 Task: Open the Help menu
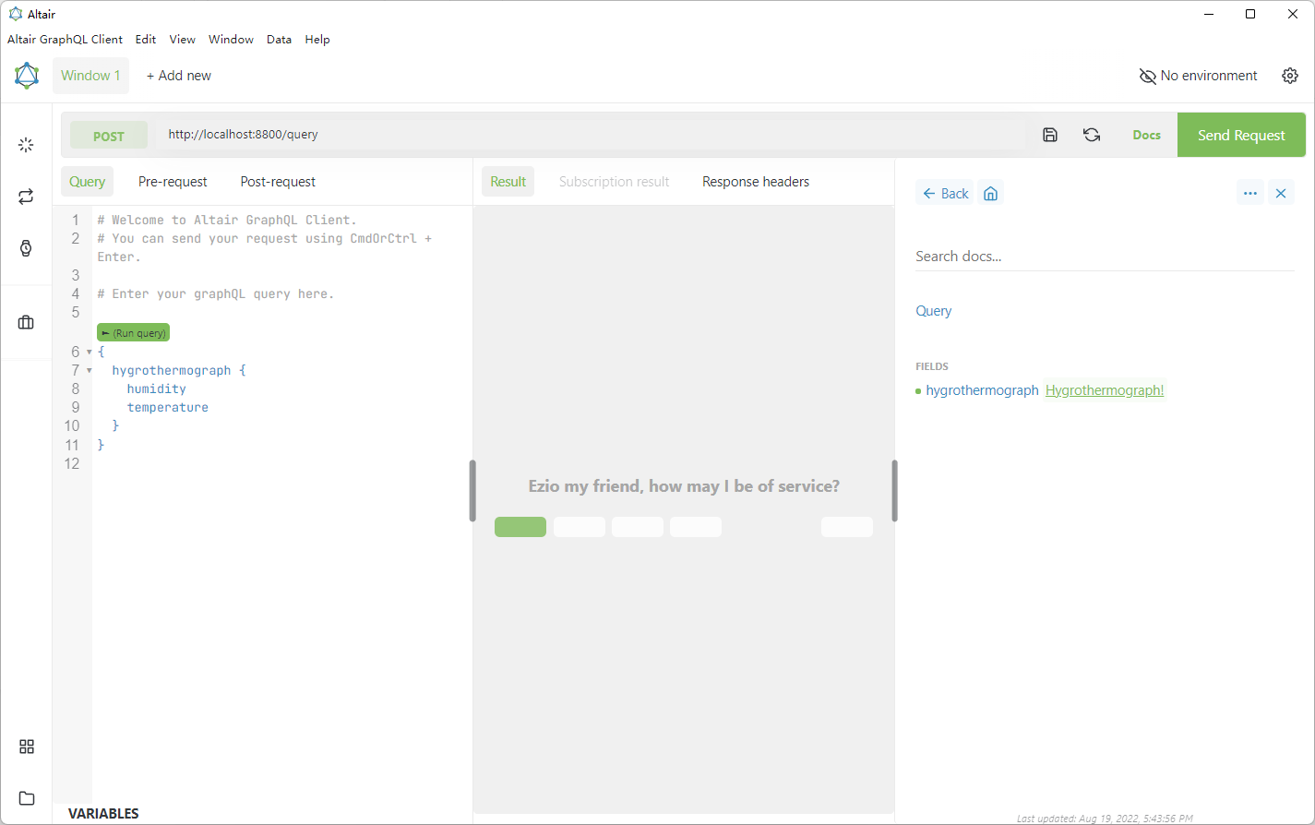pos(317,40)
